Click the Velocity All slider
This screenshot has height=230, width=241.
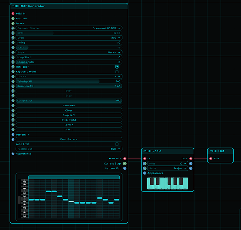[x=69, y=81]
